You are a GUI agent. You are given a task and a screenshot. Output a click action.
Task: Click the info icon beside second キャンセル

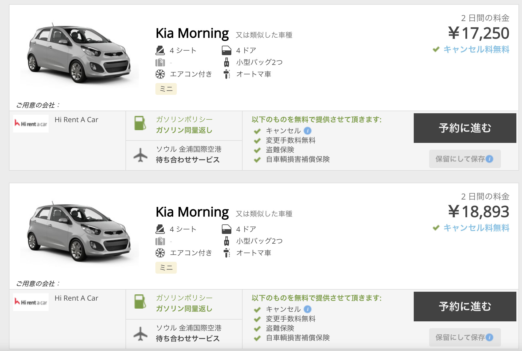(308, 309)
